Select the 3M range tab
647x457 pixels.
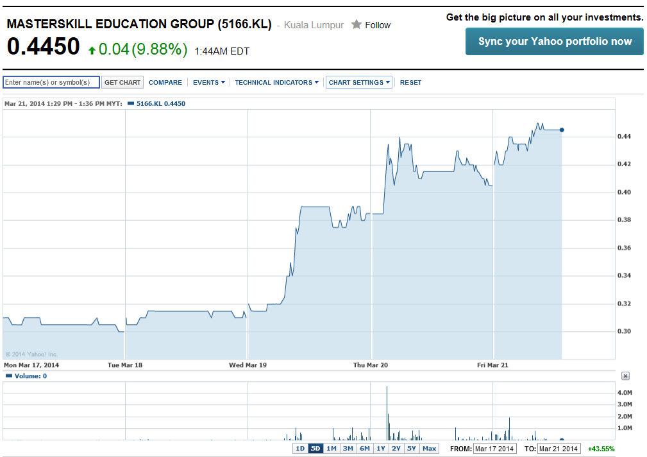348,448
